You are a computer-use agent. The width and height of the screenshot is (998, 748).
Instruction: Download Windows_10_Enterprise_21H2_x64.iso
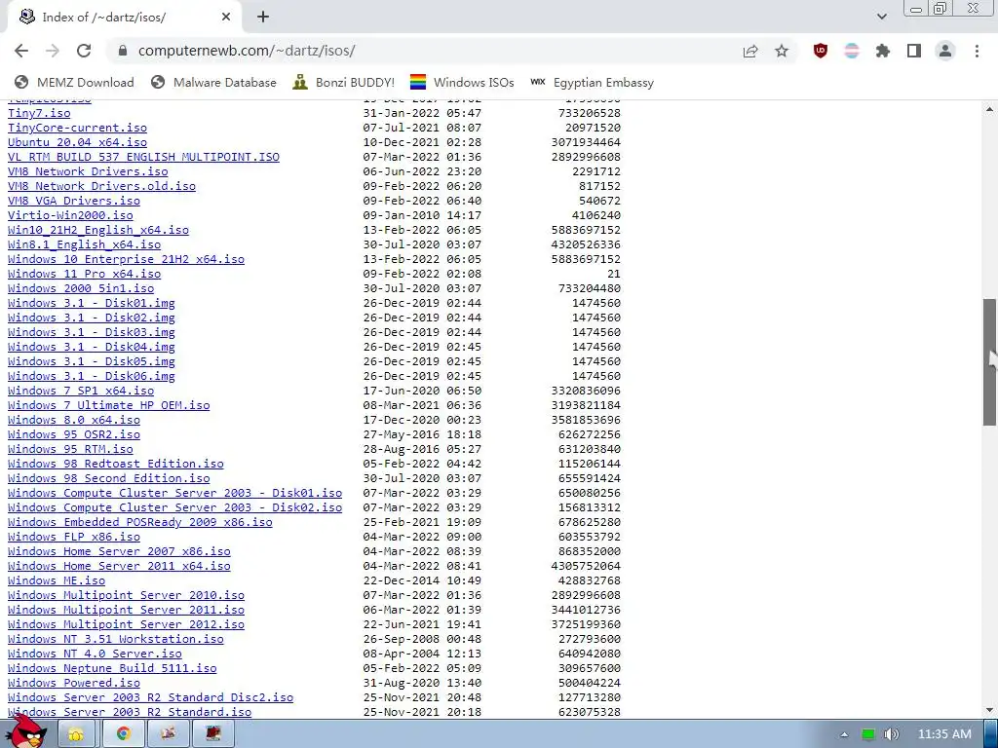tap(126, 259)
